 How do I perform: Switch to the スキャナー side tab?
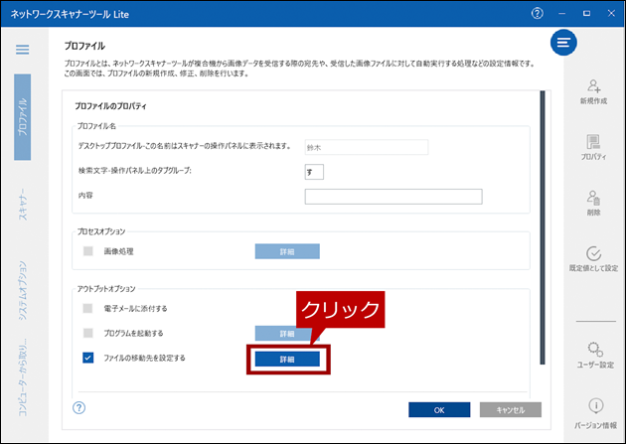click(x=22, y=202)
